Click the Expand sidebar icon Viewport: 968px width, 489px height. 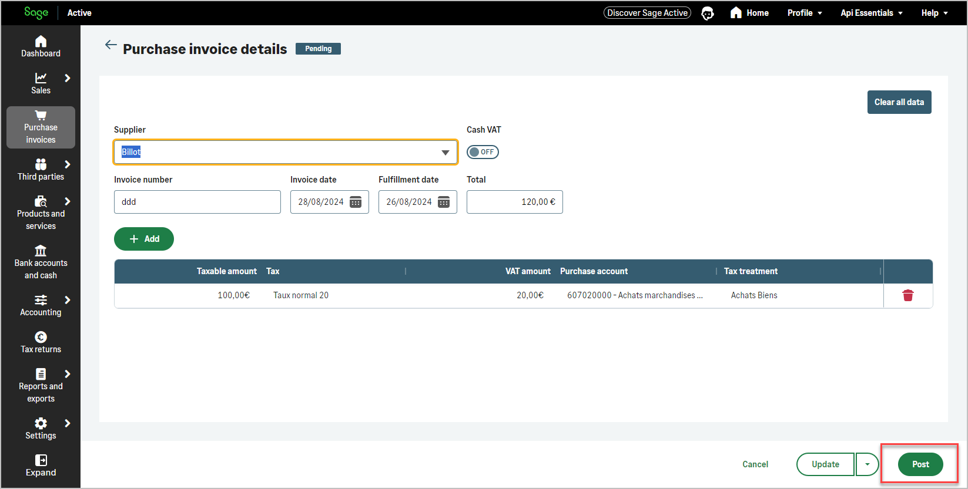click(x=41, y=460)
